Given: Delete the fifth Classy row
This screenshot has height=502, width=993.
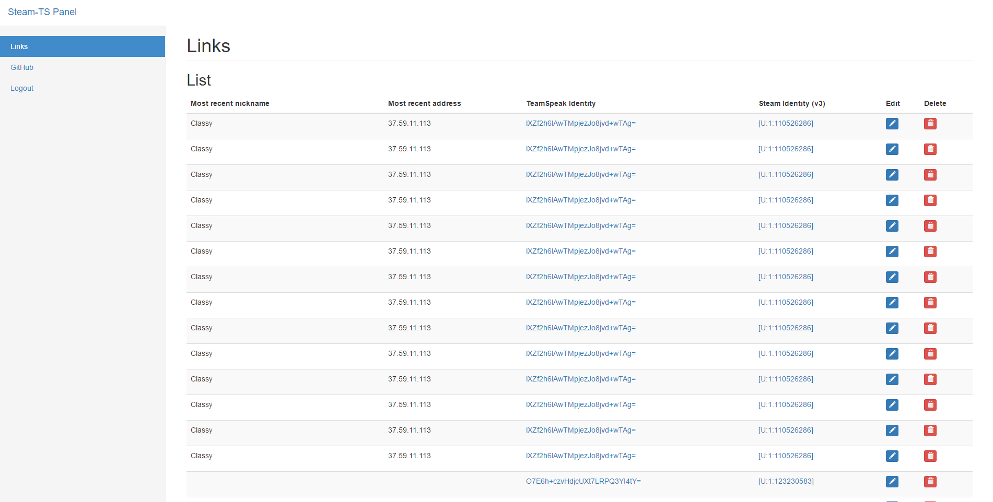Looking at the screenshot, I should pyautogui.click(x=930, y=225).
